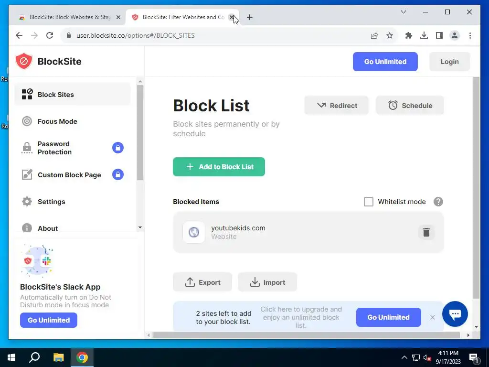The width and height of the screenshot is (489, 367).
Task: Click Add to Block List
Action: click(219, 167)
